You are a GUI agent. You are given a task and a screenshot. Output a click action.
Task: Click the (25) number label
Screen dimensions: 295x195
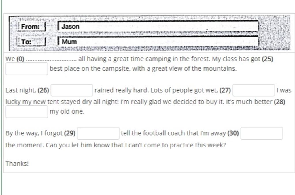268,59
